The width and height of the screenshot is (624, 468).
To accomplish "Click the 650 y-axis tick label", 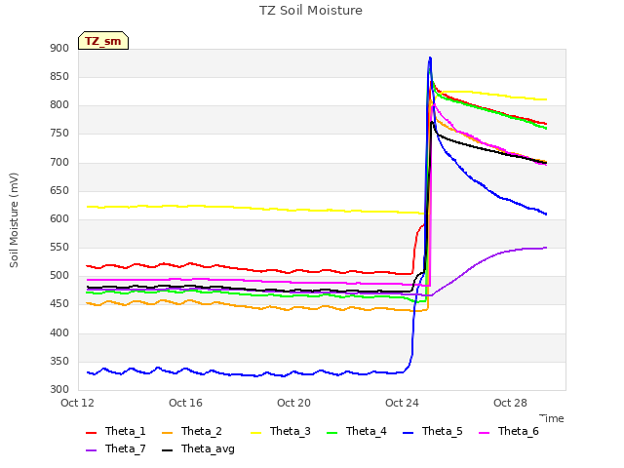I will (x=59, y=191).
